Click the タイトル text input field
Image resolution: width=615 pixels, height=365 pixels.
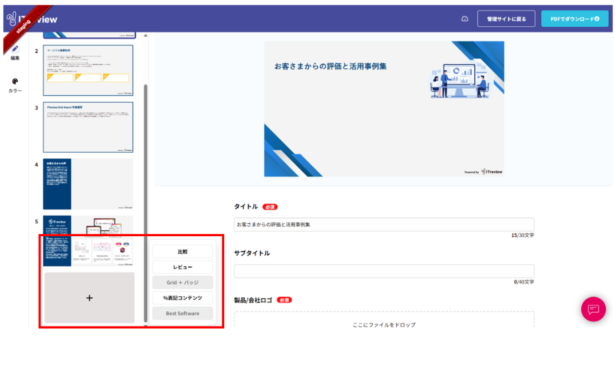384,225
